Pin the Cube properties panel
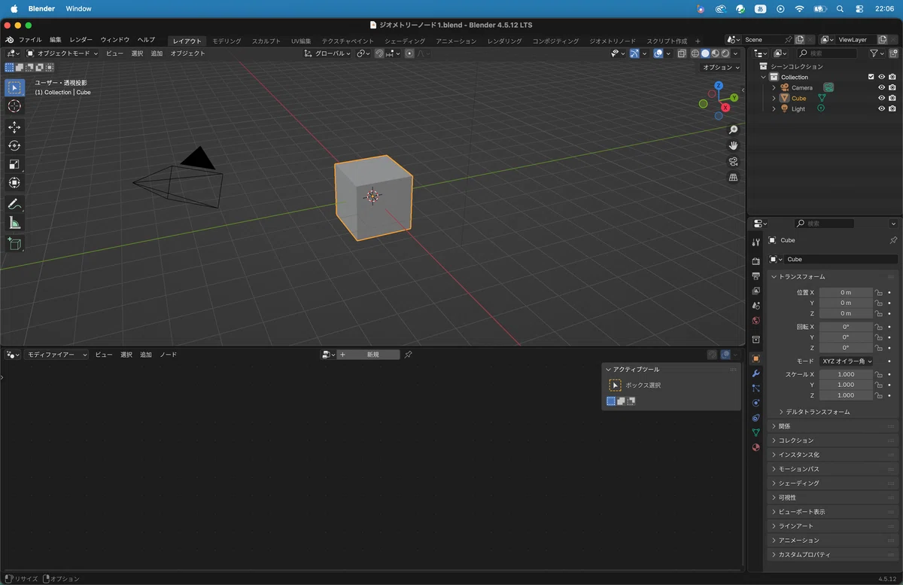 point(893,240)
